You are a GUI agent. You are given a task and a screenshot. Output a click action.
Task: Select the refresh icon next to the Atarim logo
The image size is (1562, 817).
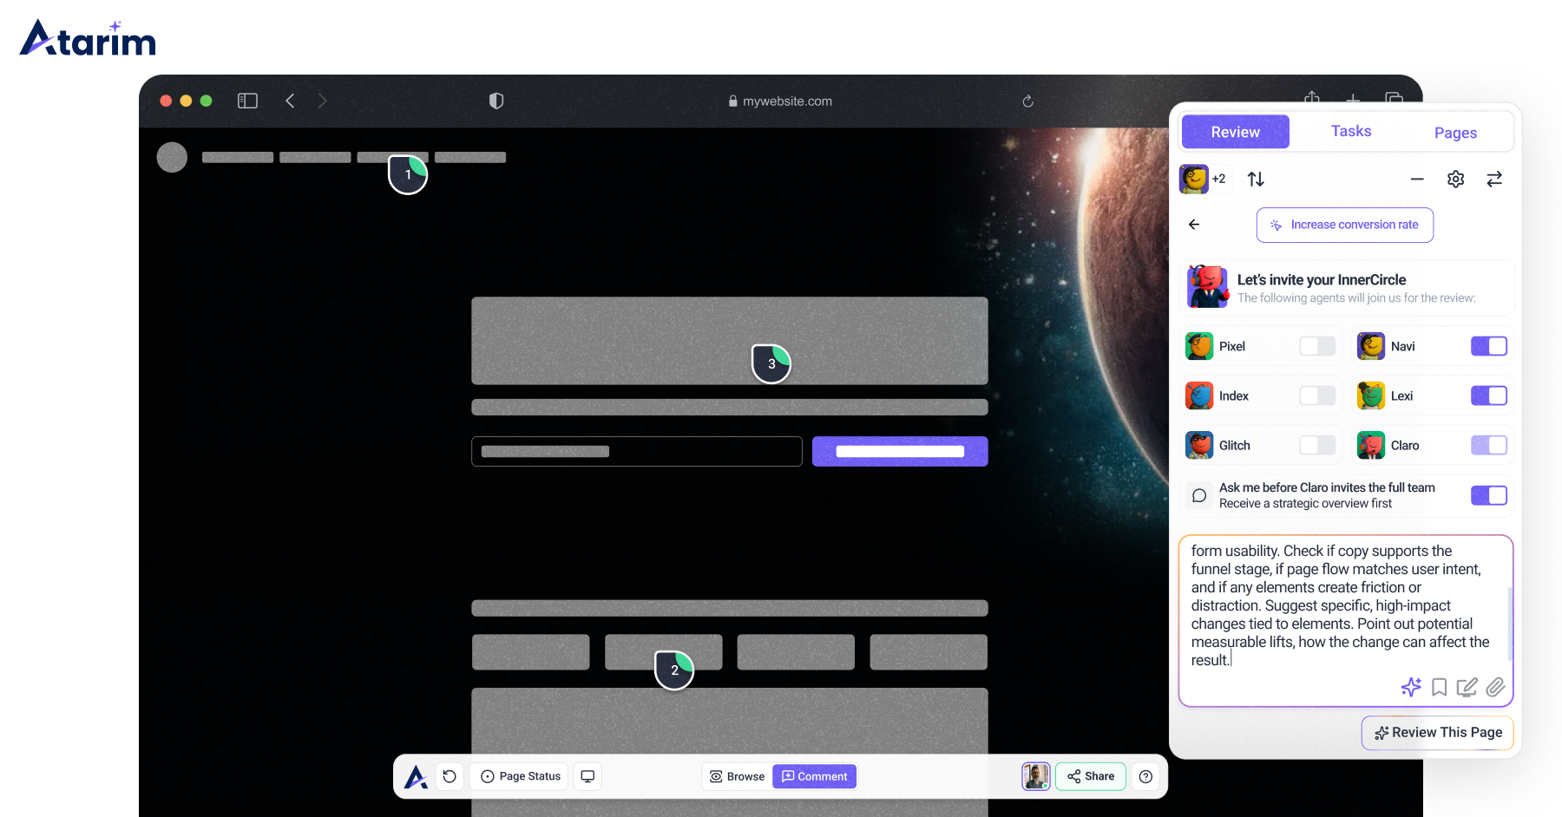450,776
